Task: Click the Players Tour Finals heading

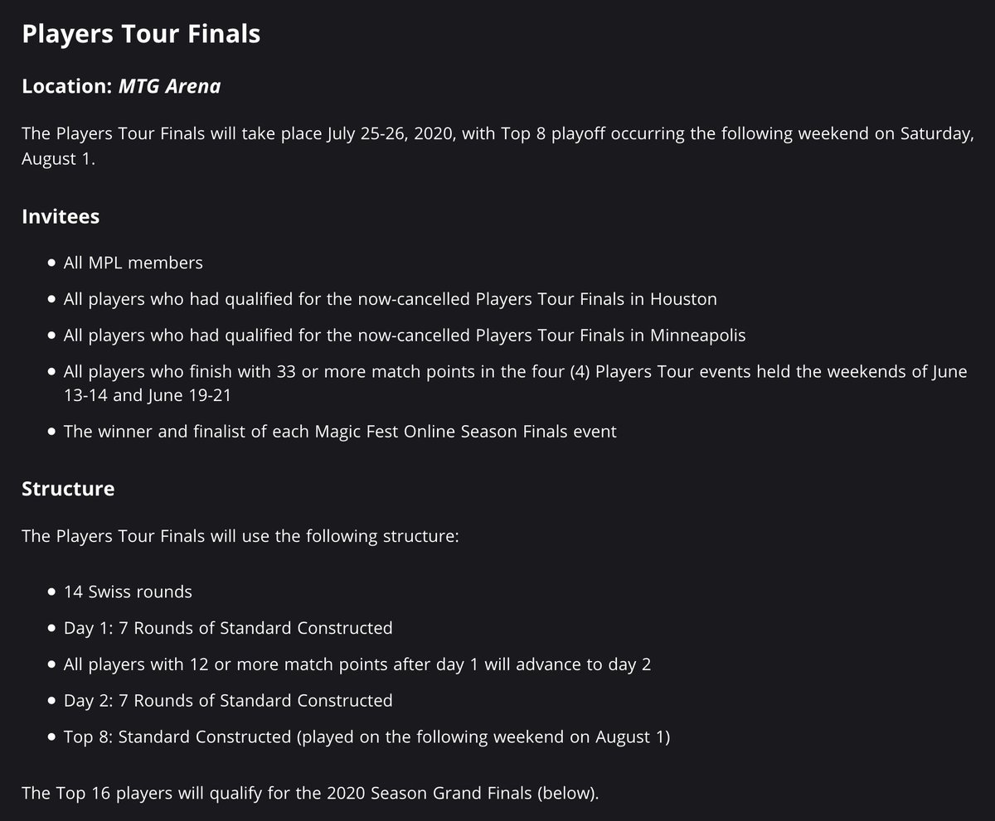Action: 141,34
